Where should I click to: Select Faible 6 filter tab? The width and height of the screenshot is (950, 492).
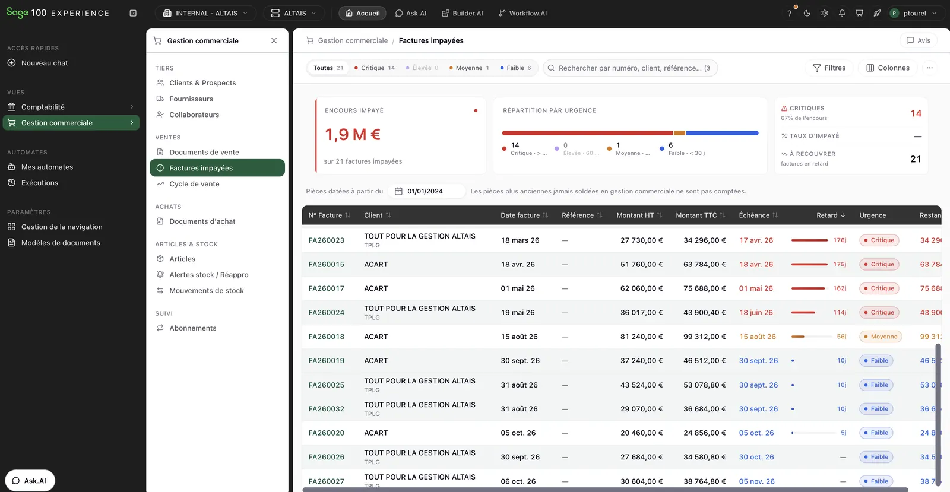[x=515, y=68]
